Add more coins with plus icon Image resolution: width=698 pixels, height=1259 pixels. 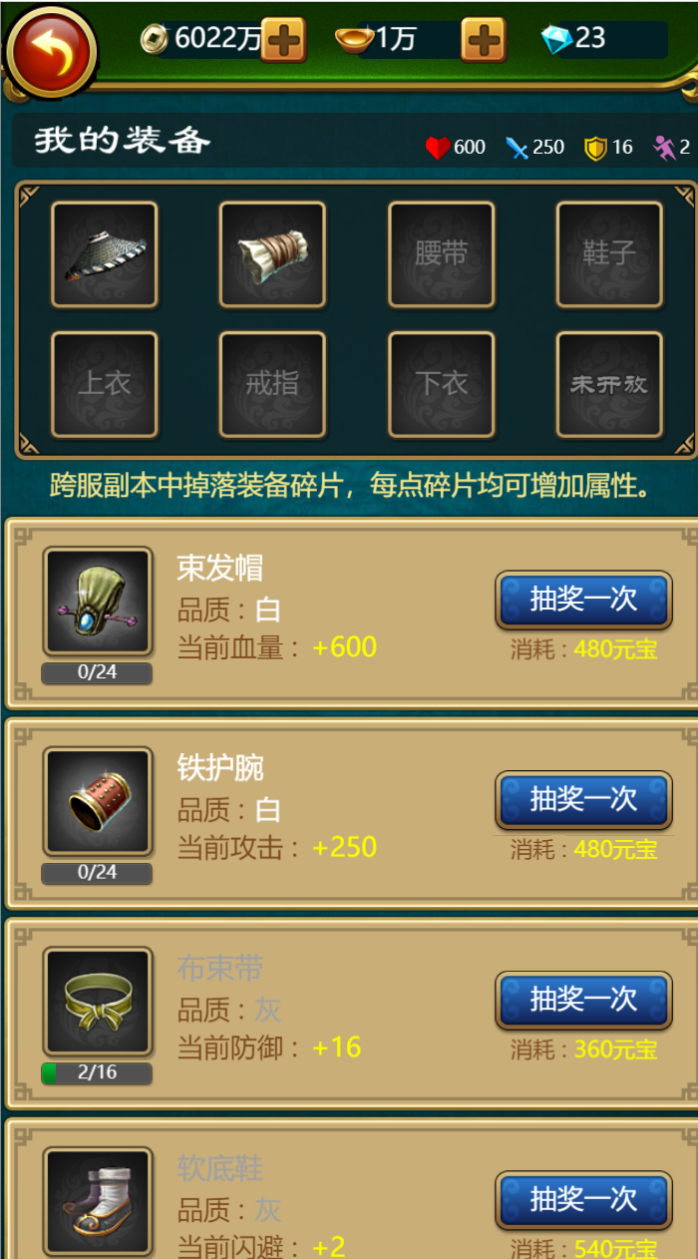point(283,40)
